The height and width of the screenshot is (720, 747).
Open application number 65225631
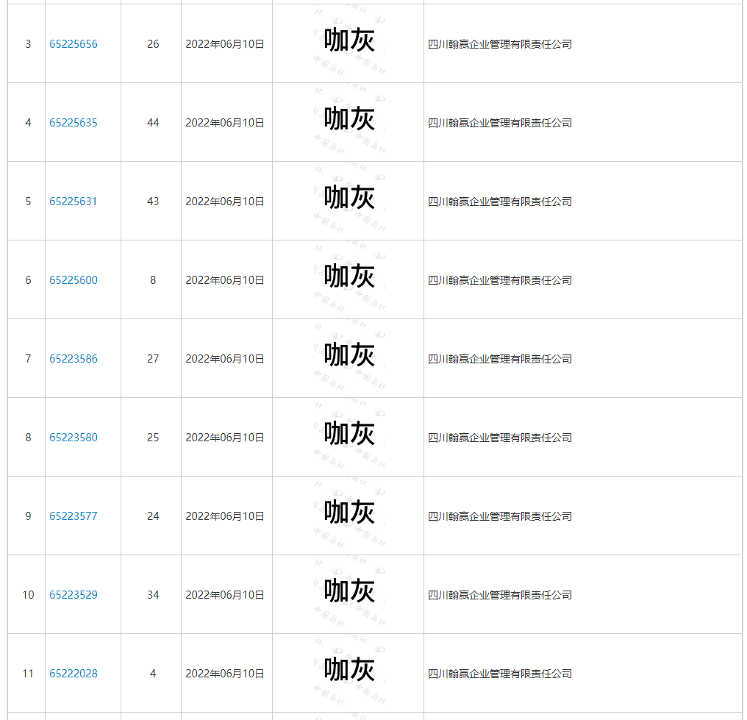(x=74, y=201)
